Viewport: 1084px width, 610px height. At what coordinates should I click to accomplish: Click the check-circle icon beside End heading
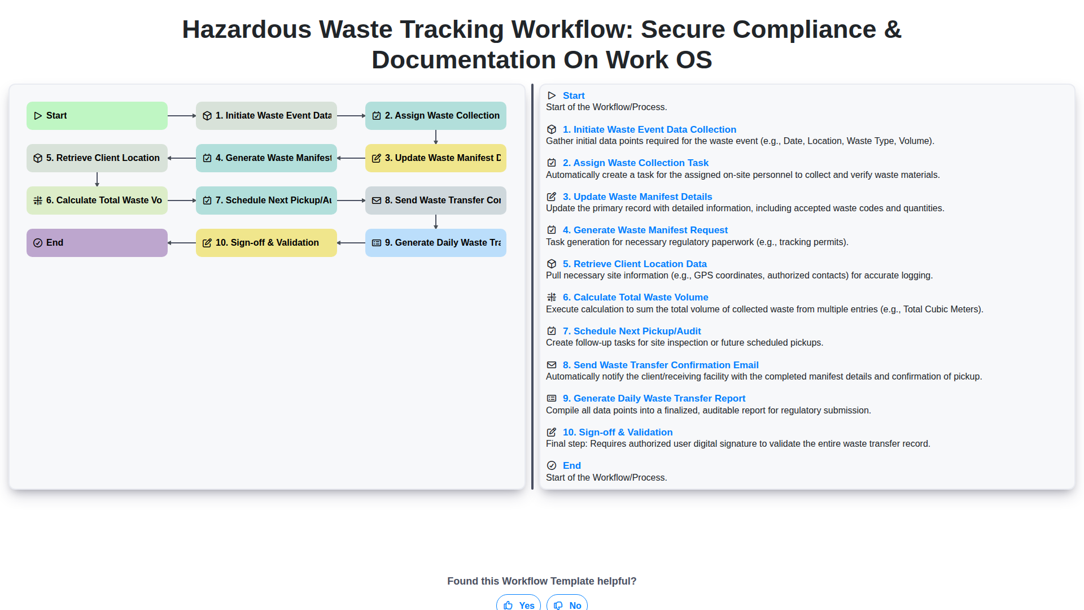pyautogui.click(x=552, y=465)
